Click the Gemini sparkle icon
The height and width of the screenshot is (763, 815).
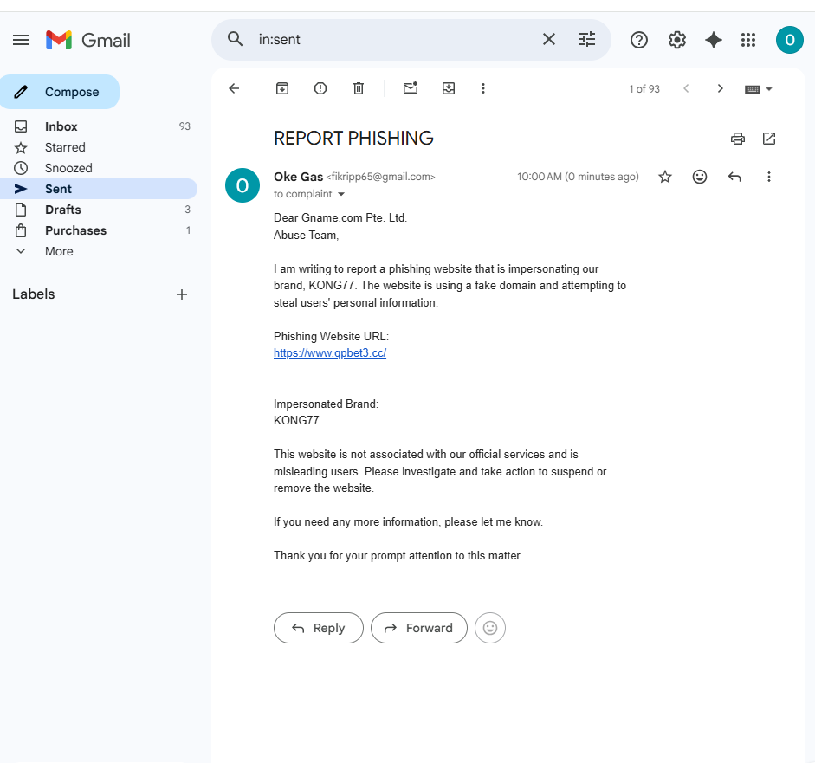[713, 40]
